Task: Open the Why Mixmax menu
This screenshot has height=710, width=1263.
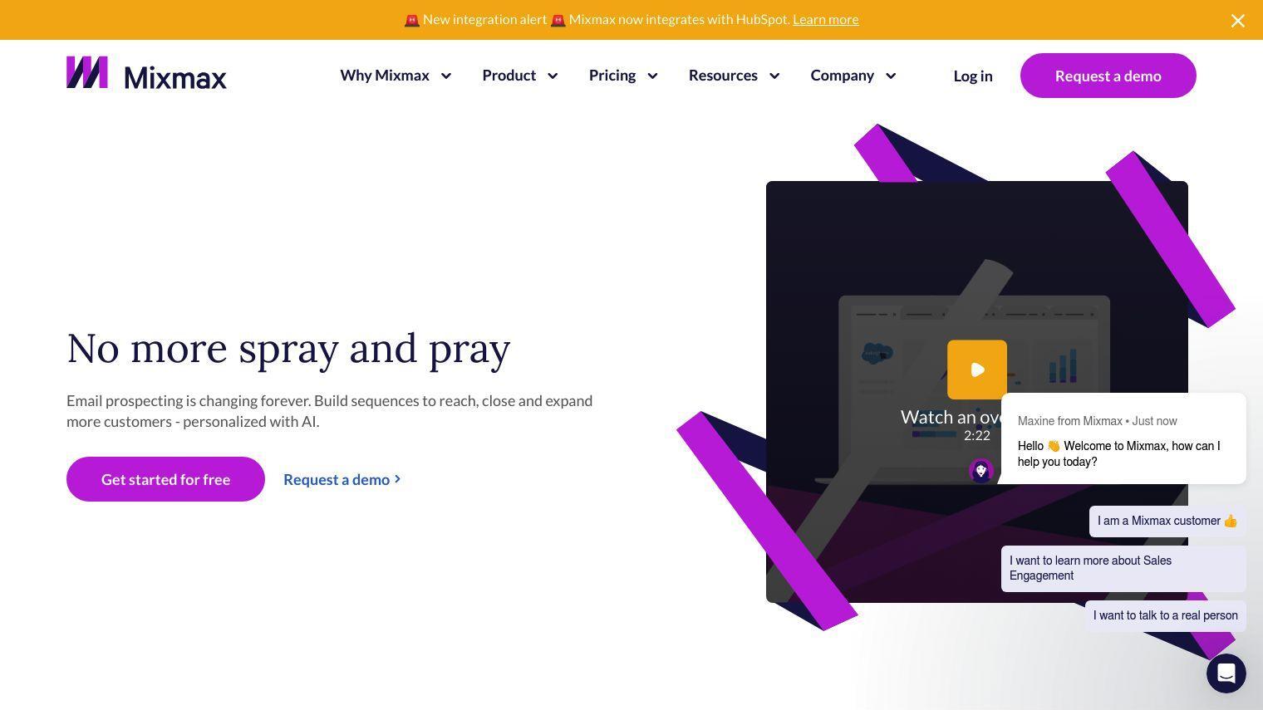Action: 385,76
